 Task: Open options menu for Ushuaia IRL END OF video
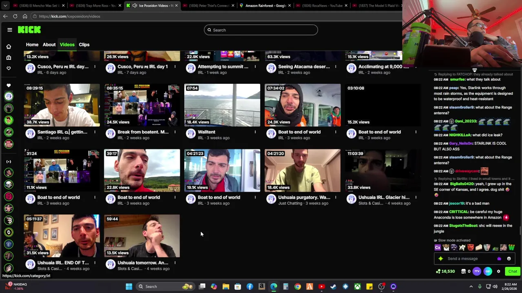95,262
